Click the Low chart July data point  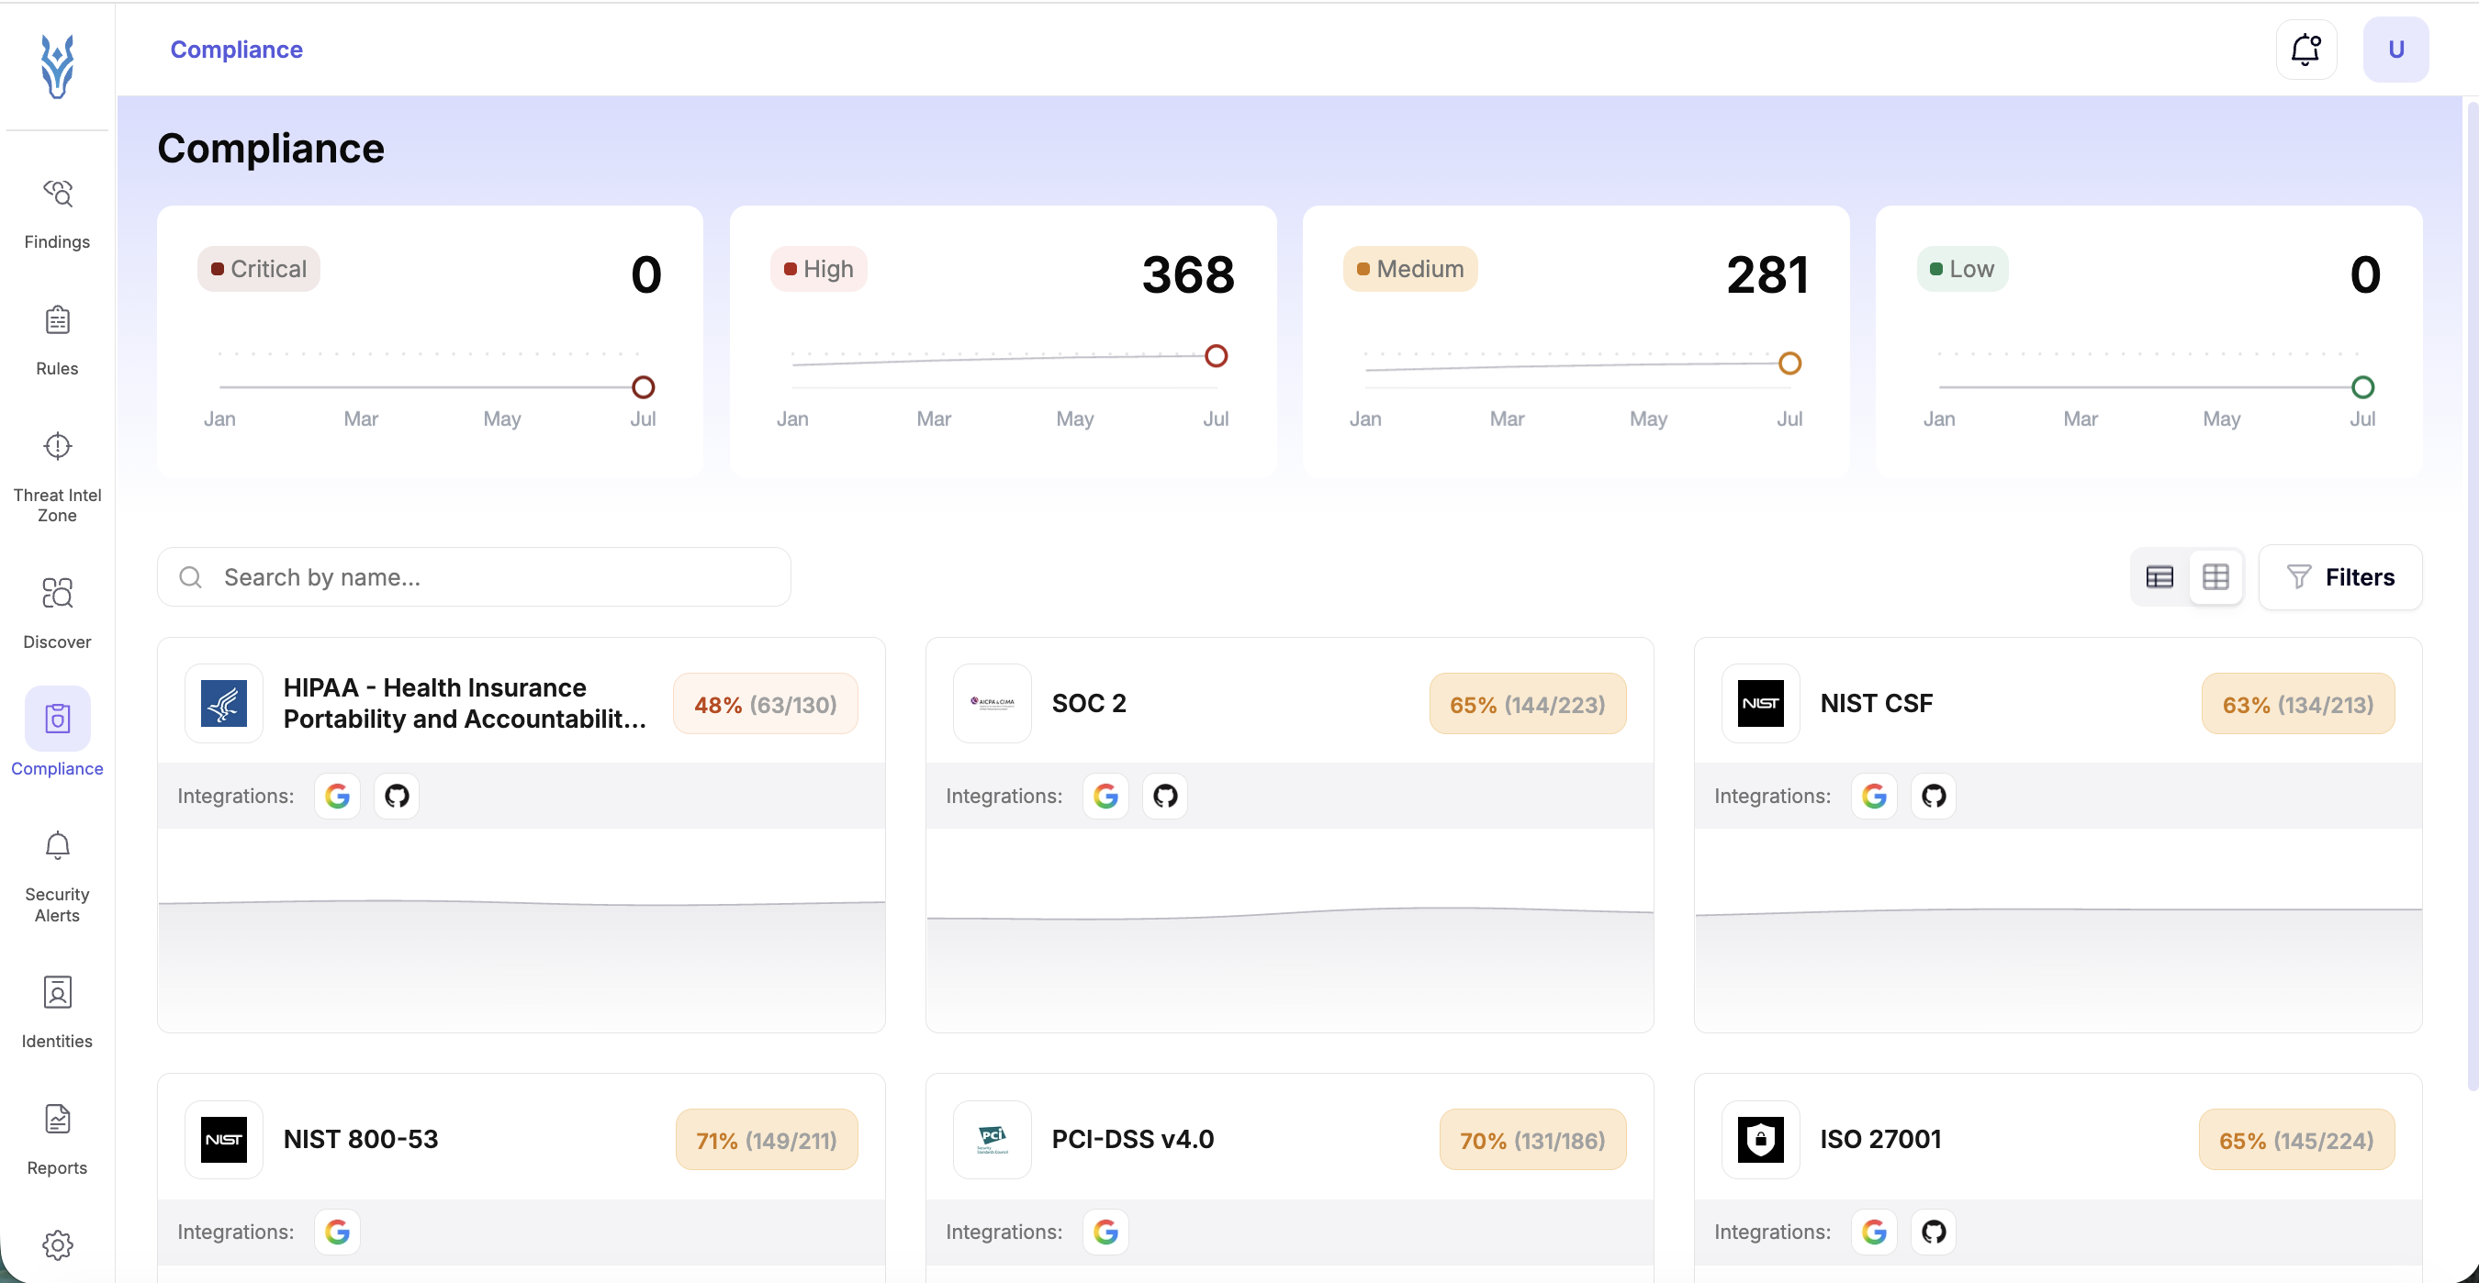click(2361, 386)
